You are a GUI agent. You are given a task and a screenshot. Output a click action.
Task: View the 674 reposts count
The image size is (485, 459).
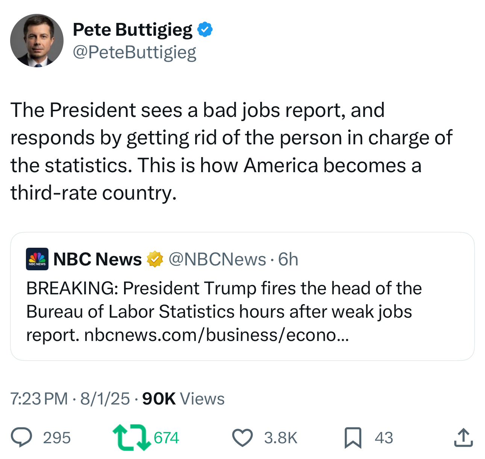[167, 438]
